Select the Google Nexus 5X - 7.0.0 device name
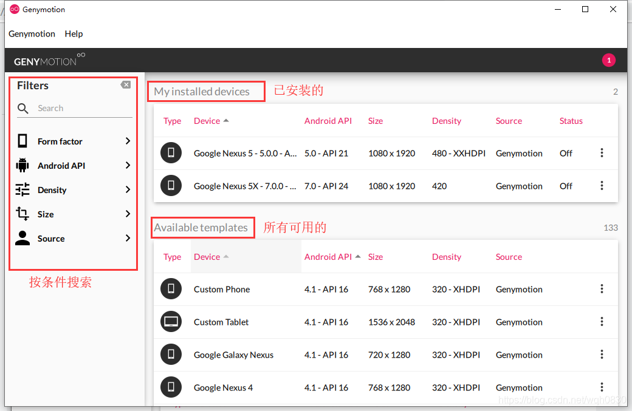 [245, 186]
